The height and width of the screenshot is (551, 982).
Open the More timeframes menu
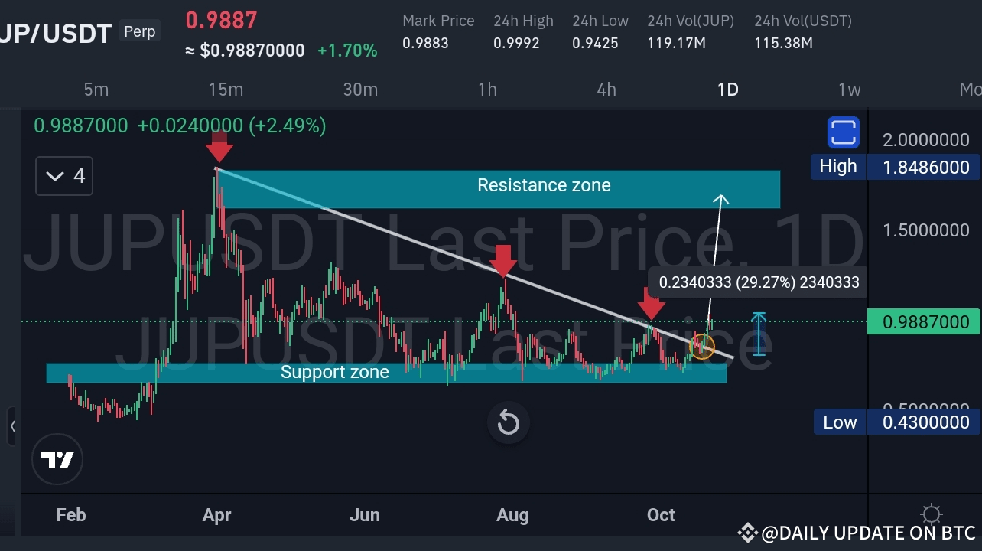tap(971, 90)
